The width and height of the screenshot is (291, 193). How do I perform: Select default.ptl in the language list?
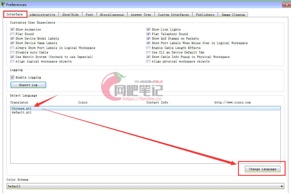pyautogui.click(x=145, y=112)
